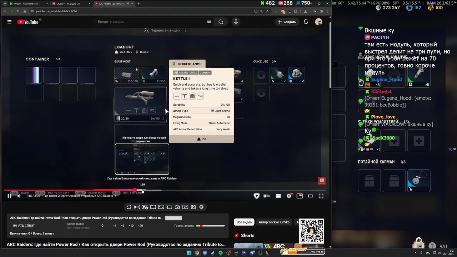Go to the YouTube home logo
This screenshot has width=457, height=257.
(28, 22)
